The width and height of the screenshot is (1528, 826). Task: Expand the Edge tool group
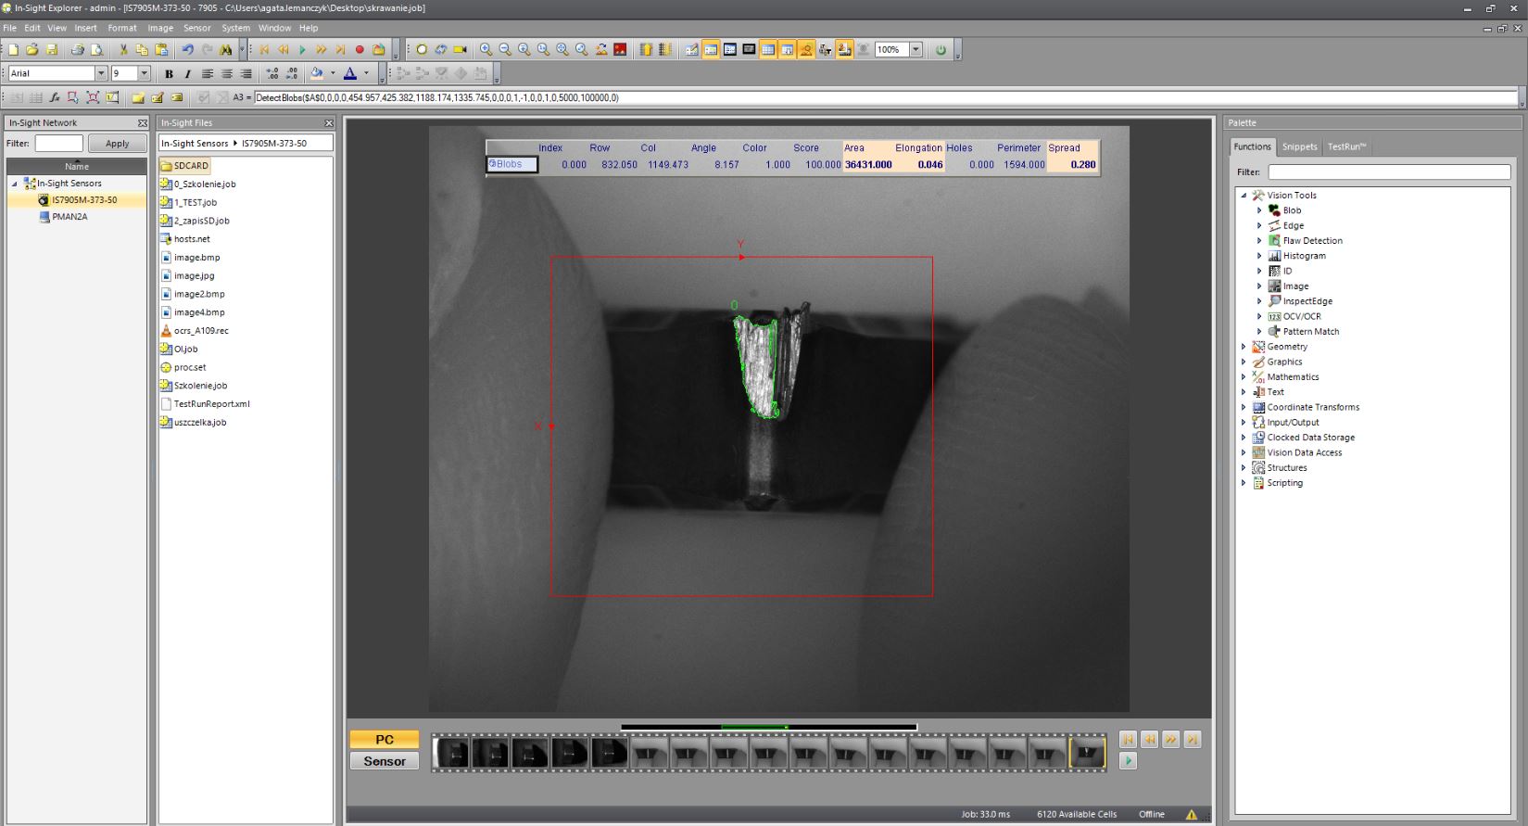pyautogui.click(x=1258, y=225)
